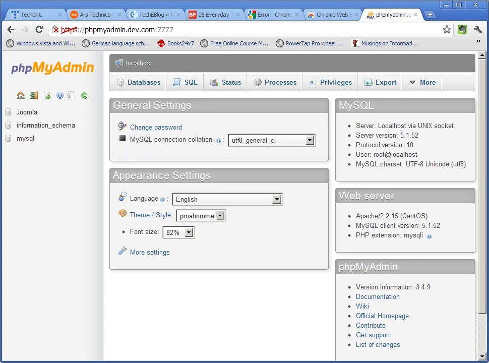
Task: Click the browser Forward arrow
Action: point(25,30)
